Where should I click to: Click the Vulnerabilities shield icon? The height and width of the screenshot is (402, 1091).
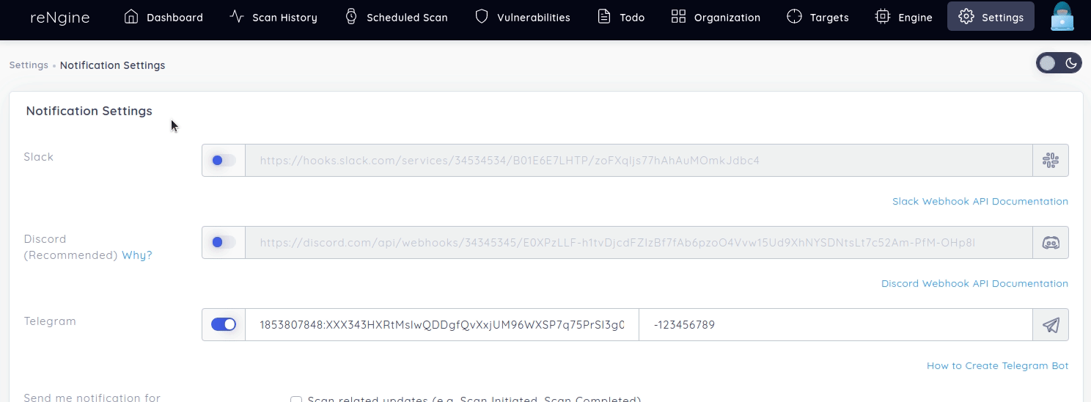click(482, 16)
